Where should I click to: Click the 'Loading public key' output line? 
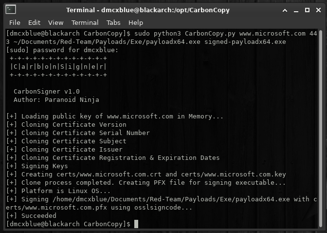114,116
